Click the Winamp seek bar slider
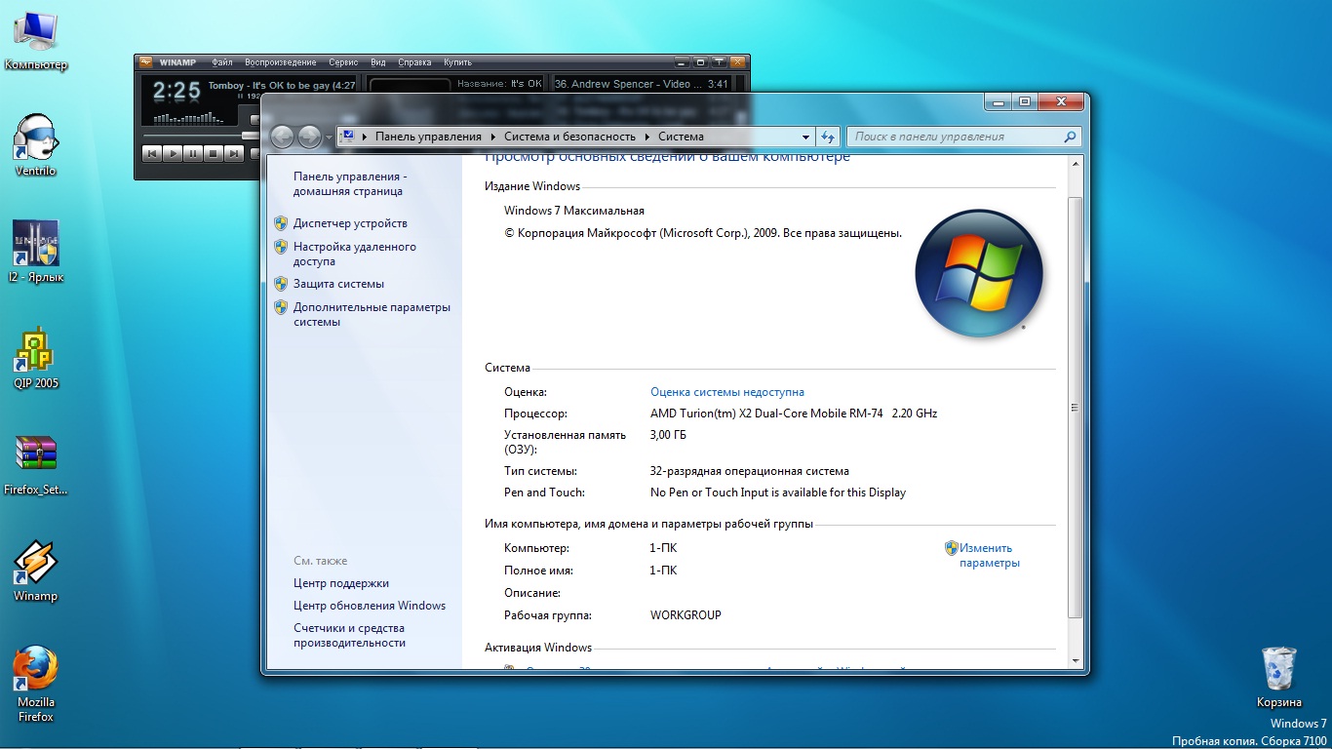 [252, 136]
